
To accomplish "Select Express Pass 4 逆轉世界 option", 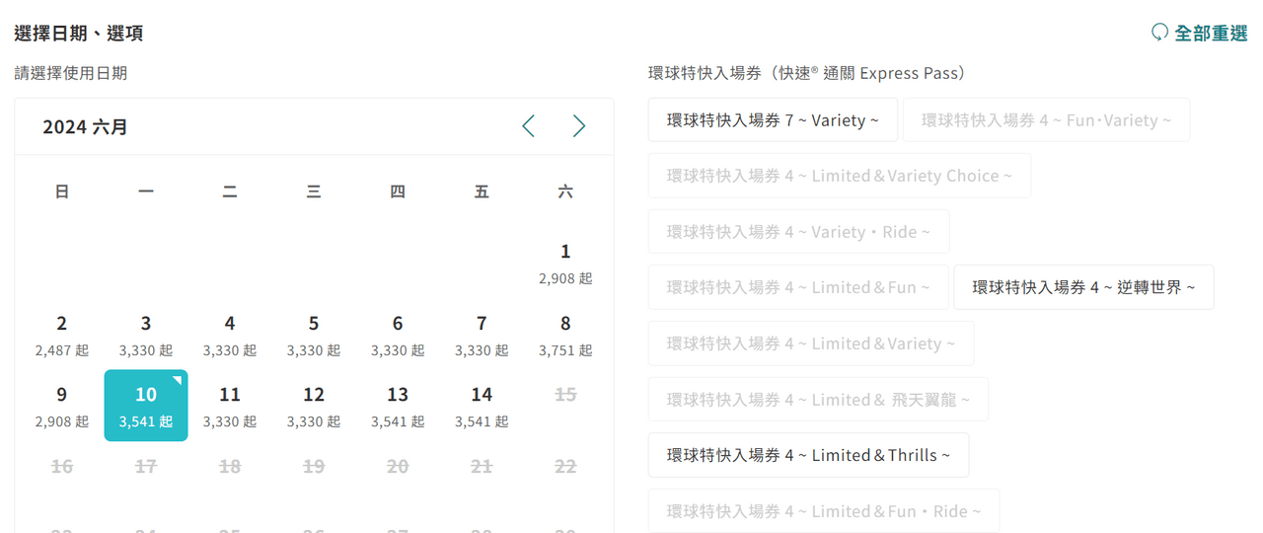I will pos(1083,287).
